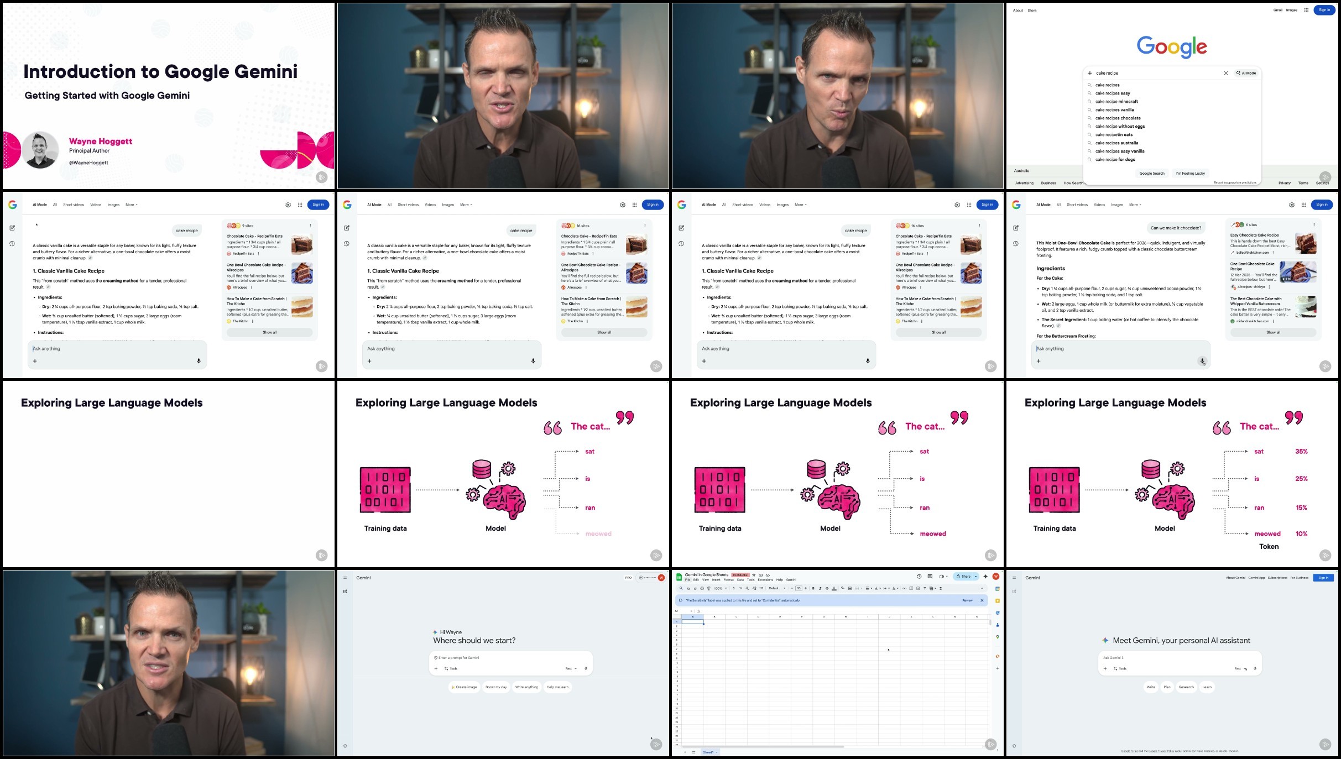The image size is (1341, 759).
Task: Click Add Sheet plus at Sheets bottom
Action: tap(685, 752)
